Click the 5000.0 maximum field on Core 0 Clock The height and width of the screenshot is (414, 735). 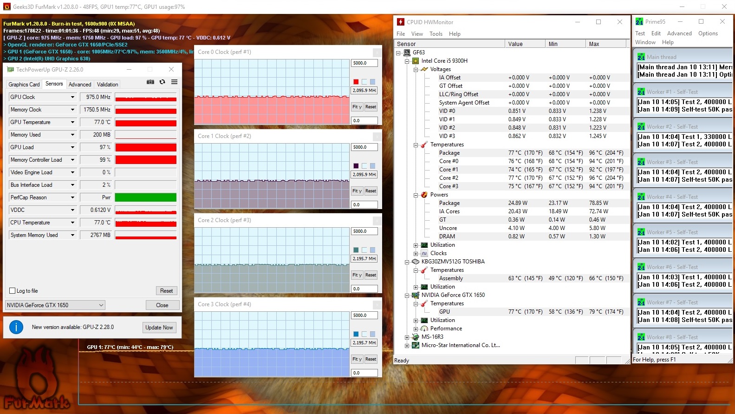click(364, 63)
